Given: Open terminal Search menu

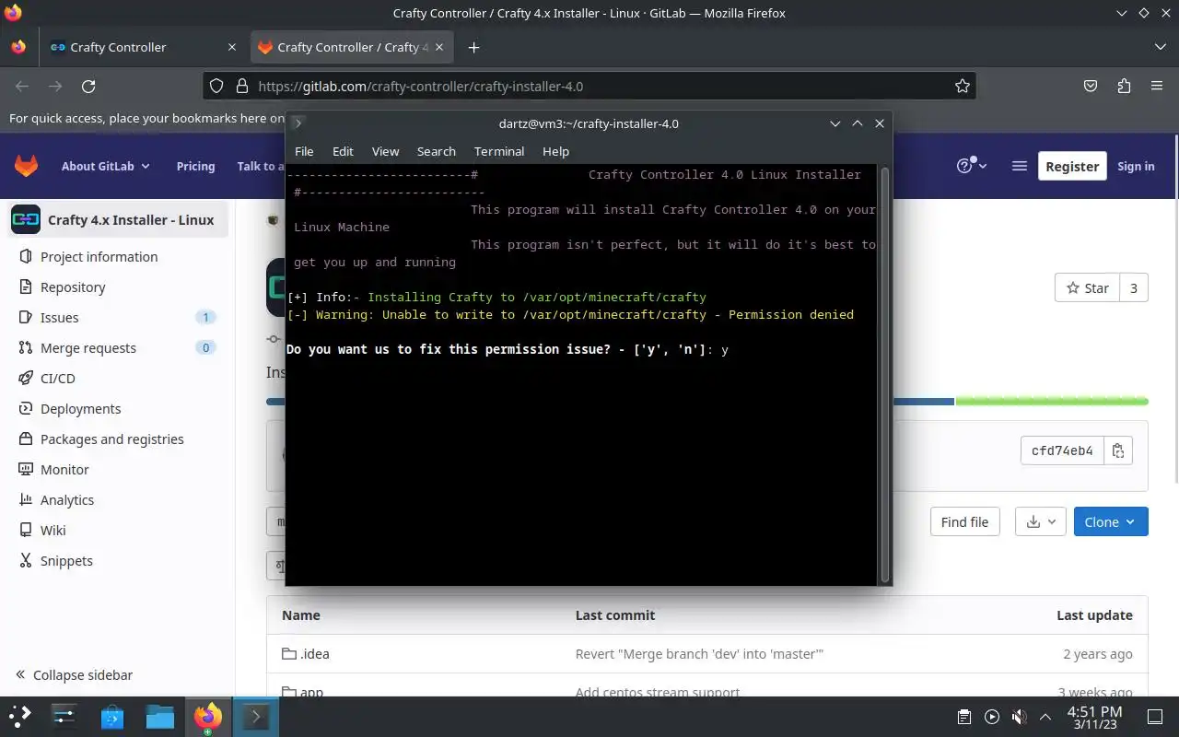Looking at the screenshot, I should (x=436, y=151).
